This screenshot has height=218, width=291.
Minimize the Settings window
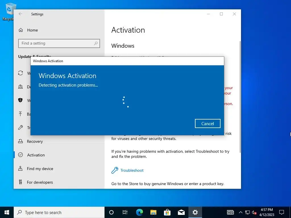[208, 14]
